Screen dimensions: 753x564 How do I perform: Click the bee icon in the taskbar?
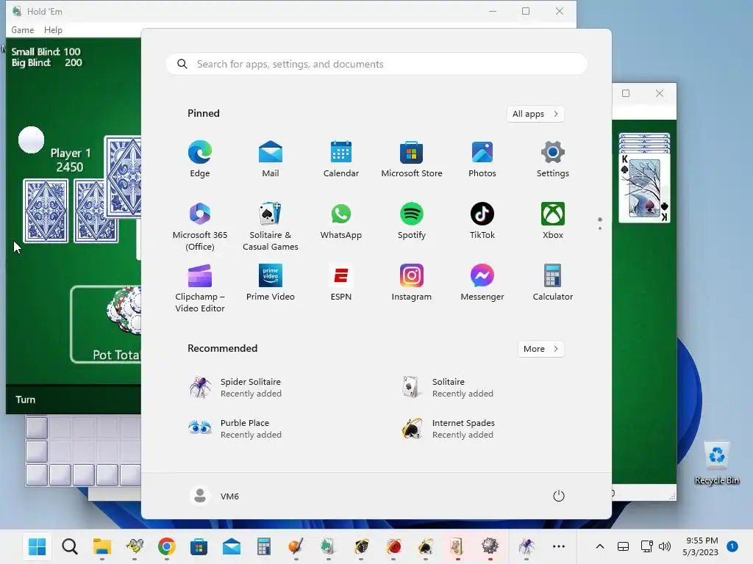pyautogui.click(x=135, y=546)
